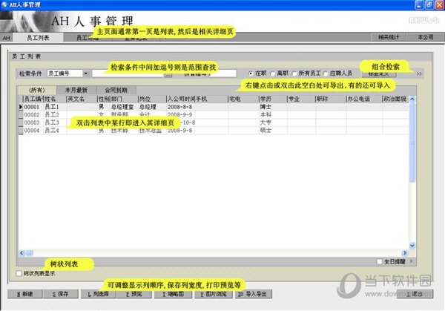Click the horizontal scroll-left arrow
The width and height of the screenshot is (445, 311).
(x=22, y=253)
